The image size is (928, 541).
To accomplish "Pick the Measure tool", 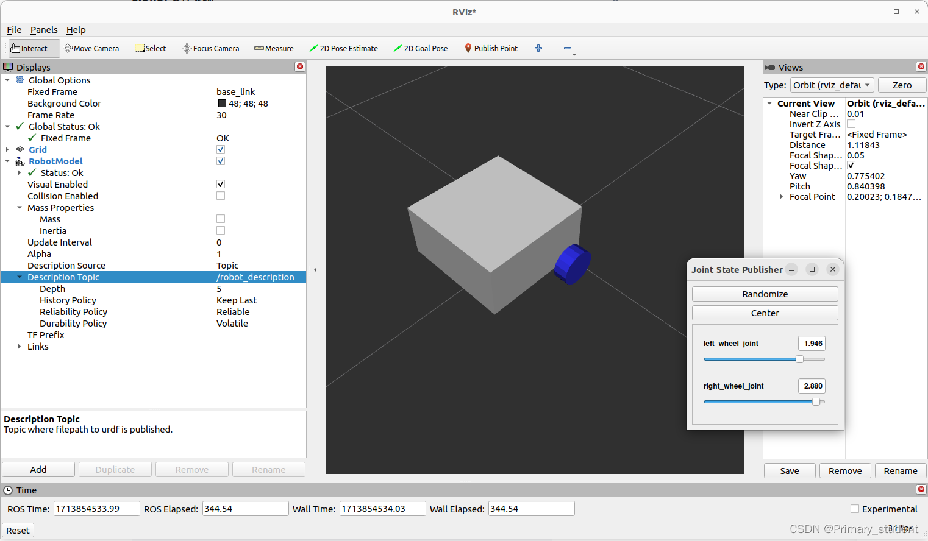I will pyautogui.click(x=274, y=49).
